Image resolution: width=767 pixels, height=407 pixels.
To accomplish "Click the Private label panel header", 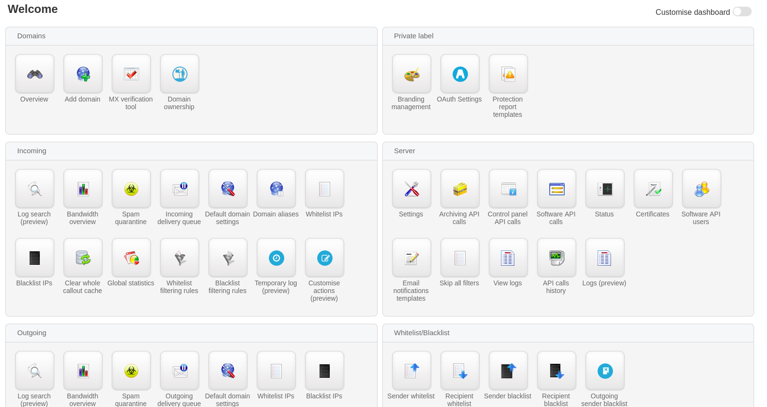I will tap(568, 36).
